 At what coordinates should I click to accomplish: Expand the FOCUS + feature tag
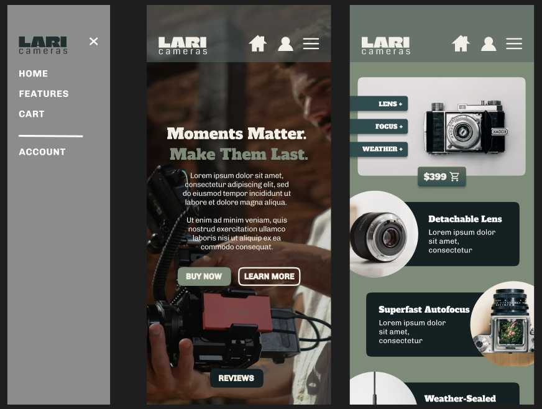pos(379,127)
